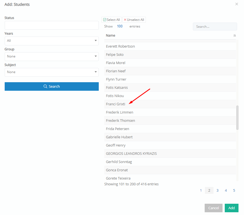Open the Years dropdown
This screenshot has width=244, height=215.
(x=52, y=41)
